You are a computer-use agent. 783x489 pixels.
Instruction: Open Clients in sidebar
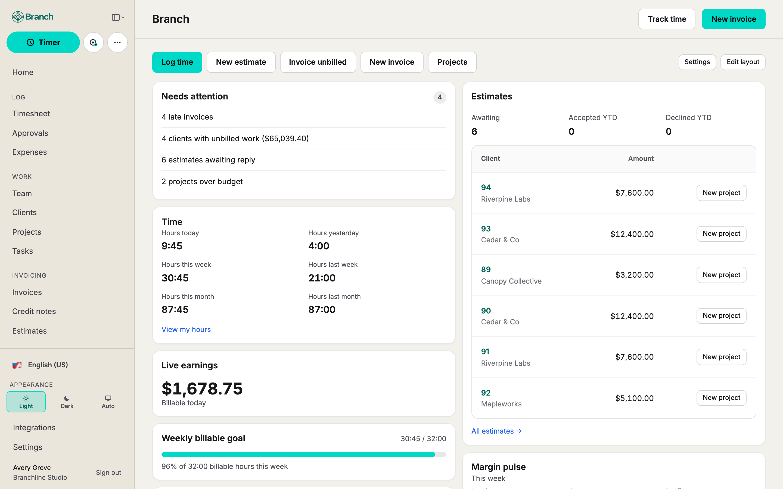[x=24, y=212]
